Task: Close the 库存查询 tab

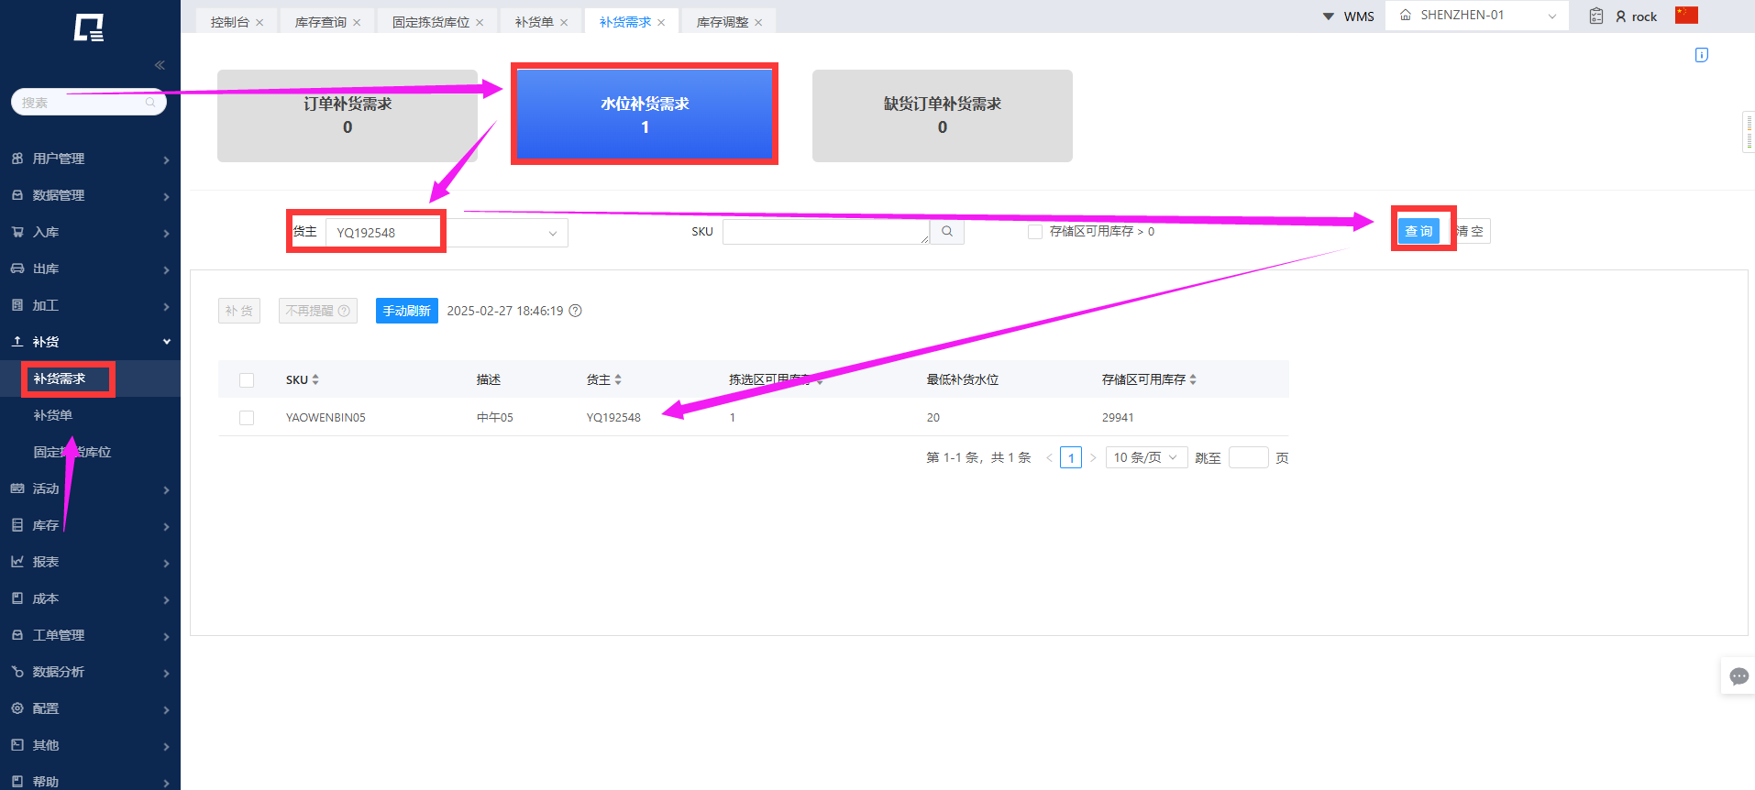Action: pyautogui.click(x=357, y=22)
